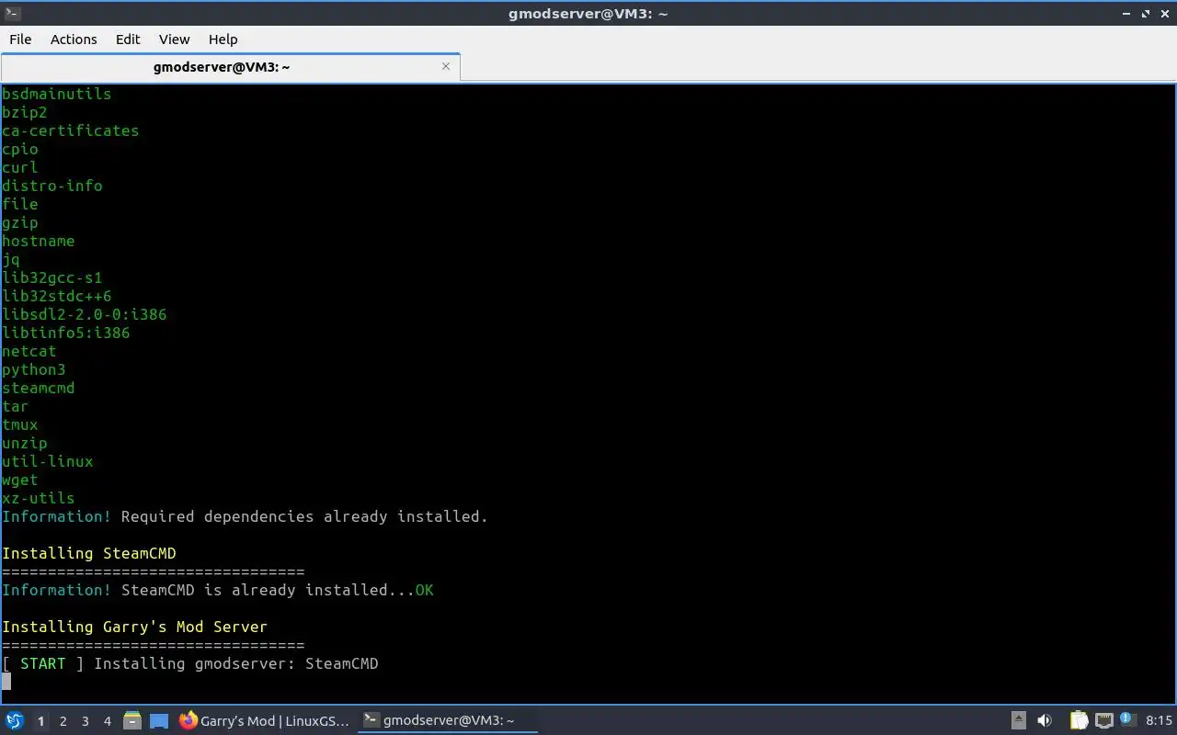Click the unzip line
The height and width of the screenshot is (735, 1177).
pos(25,443)
